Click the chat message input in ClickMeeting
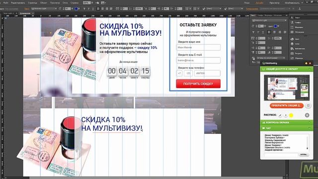The height and width of the screenshot is (179, 318). coord(281,155)
